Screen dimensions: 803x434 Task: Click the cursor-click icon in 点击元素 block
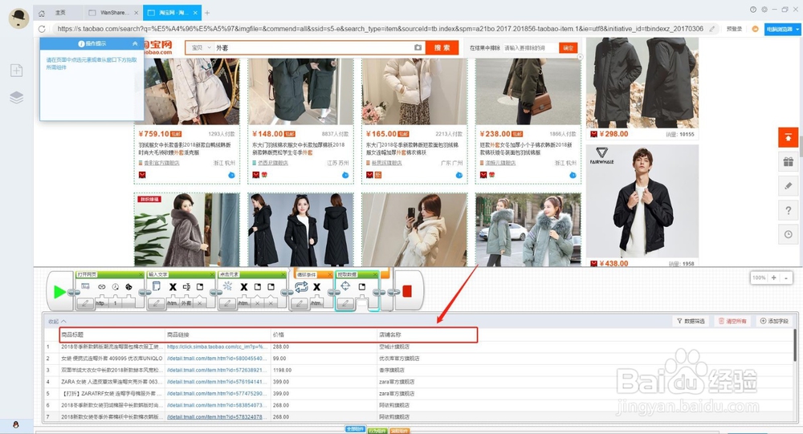coord(228,286)
